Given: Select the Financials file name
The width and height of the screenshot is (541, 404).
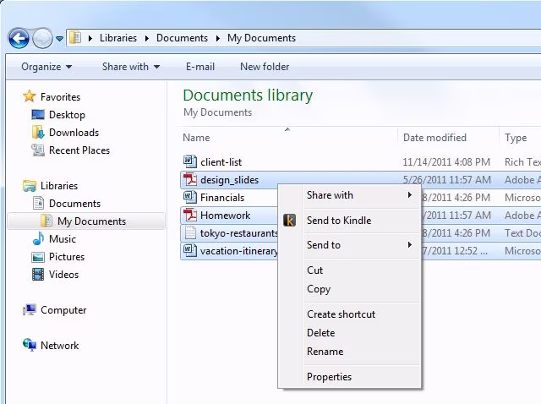Looking at the screenshot, I should click(222, 198).
